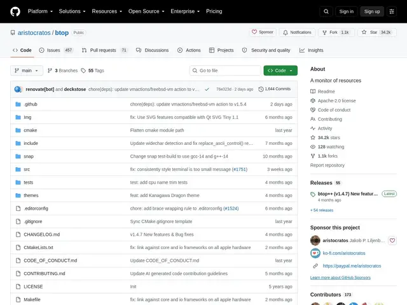Open the .github folder
Viewport: 407px width, 305px height.
[x=31, y=104]
